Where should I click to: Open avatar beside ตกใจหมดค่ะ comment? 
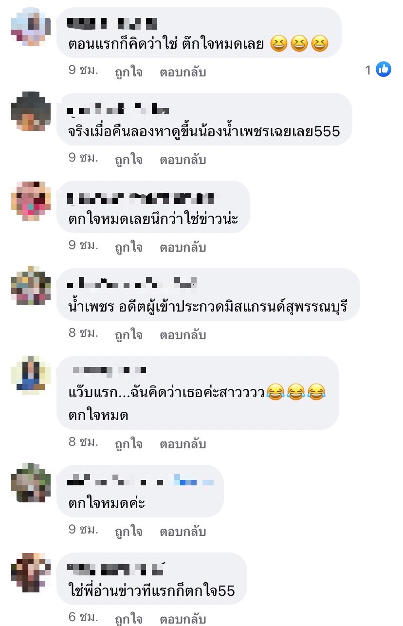[x=31, y=482]
